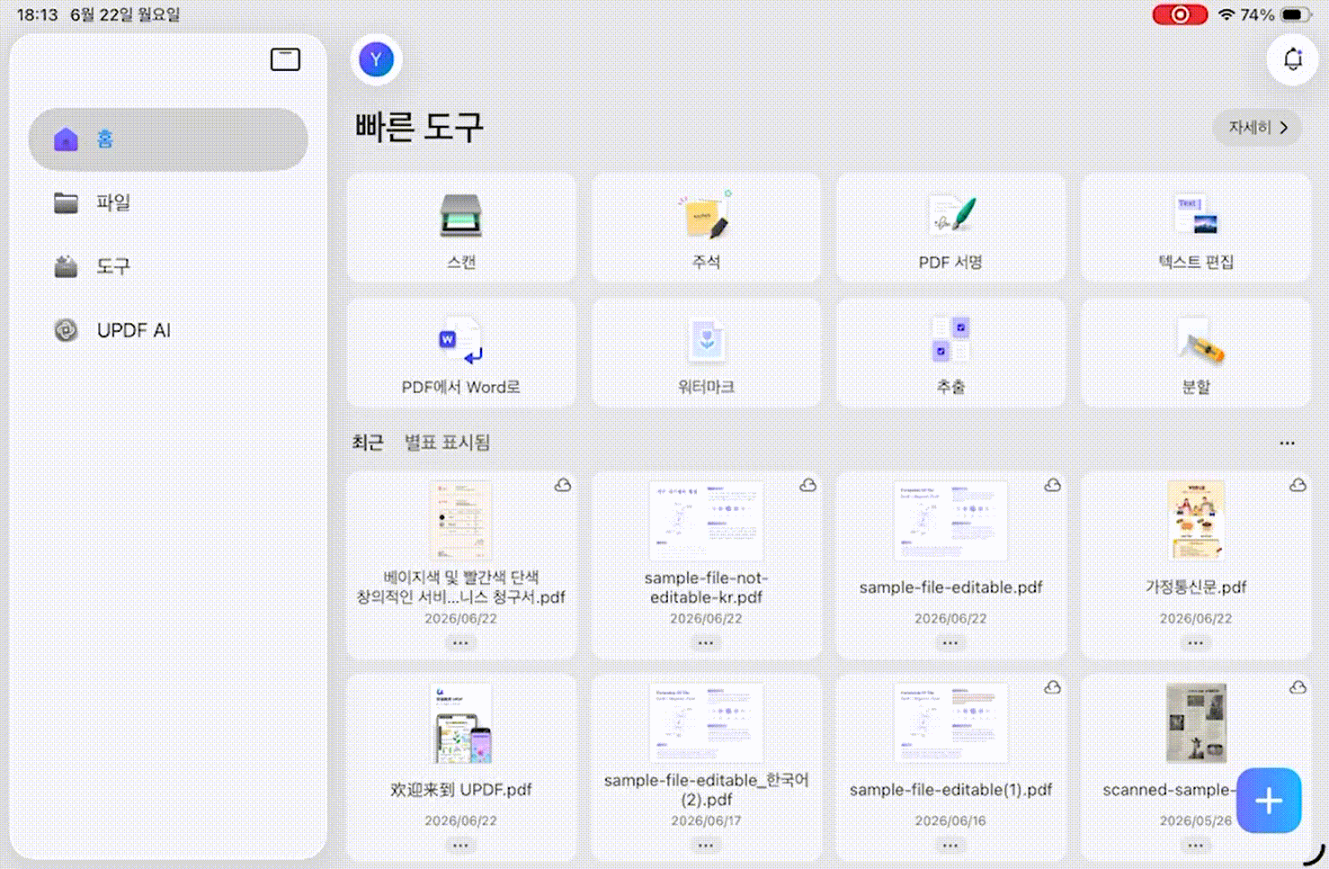
Task: Tap cloud icon on sample-file-editable(1).pdf card
Action: 1052,687
